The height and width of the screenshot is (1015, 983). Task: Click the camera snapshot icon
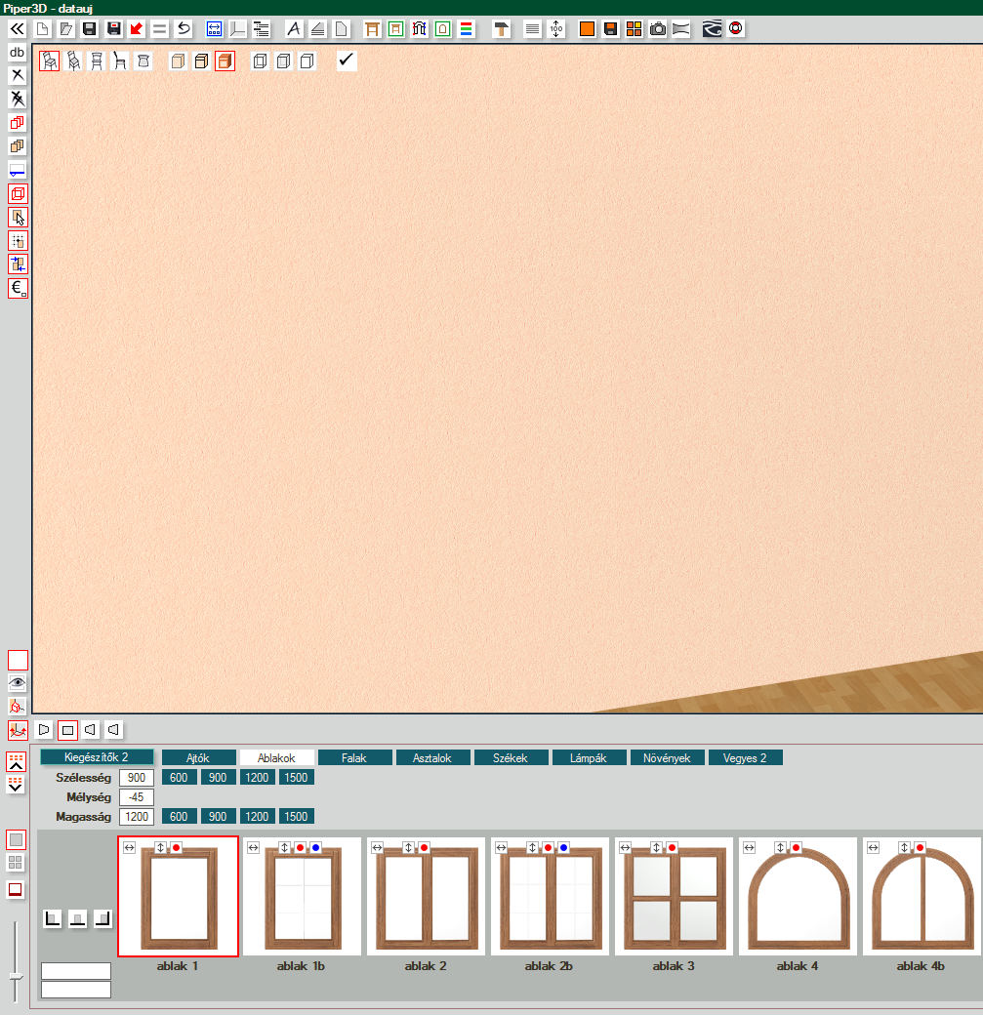point(658,29)
